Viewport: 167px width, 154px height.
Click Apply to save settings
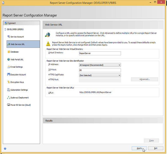tap(139, 148)
